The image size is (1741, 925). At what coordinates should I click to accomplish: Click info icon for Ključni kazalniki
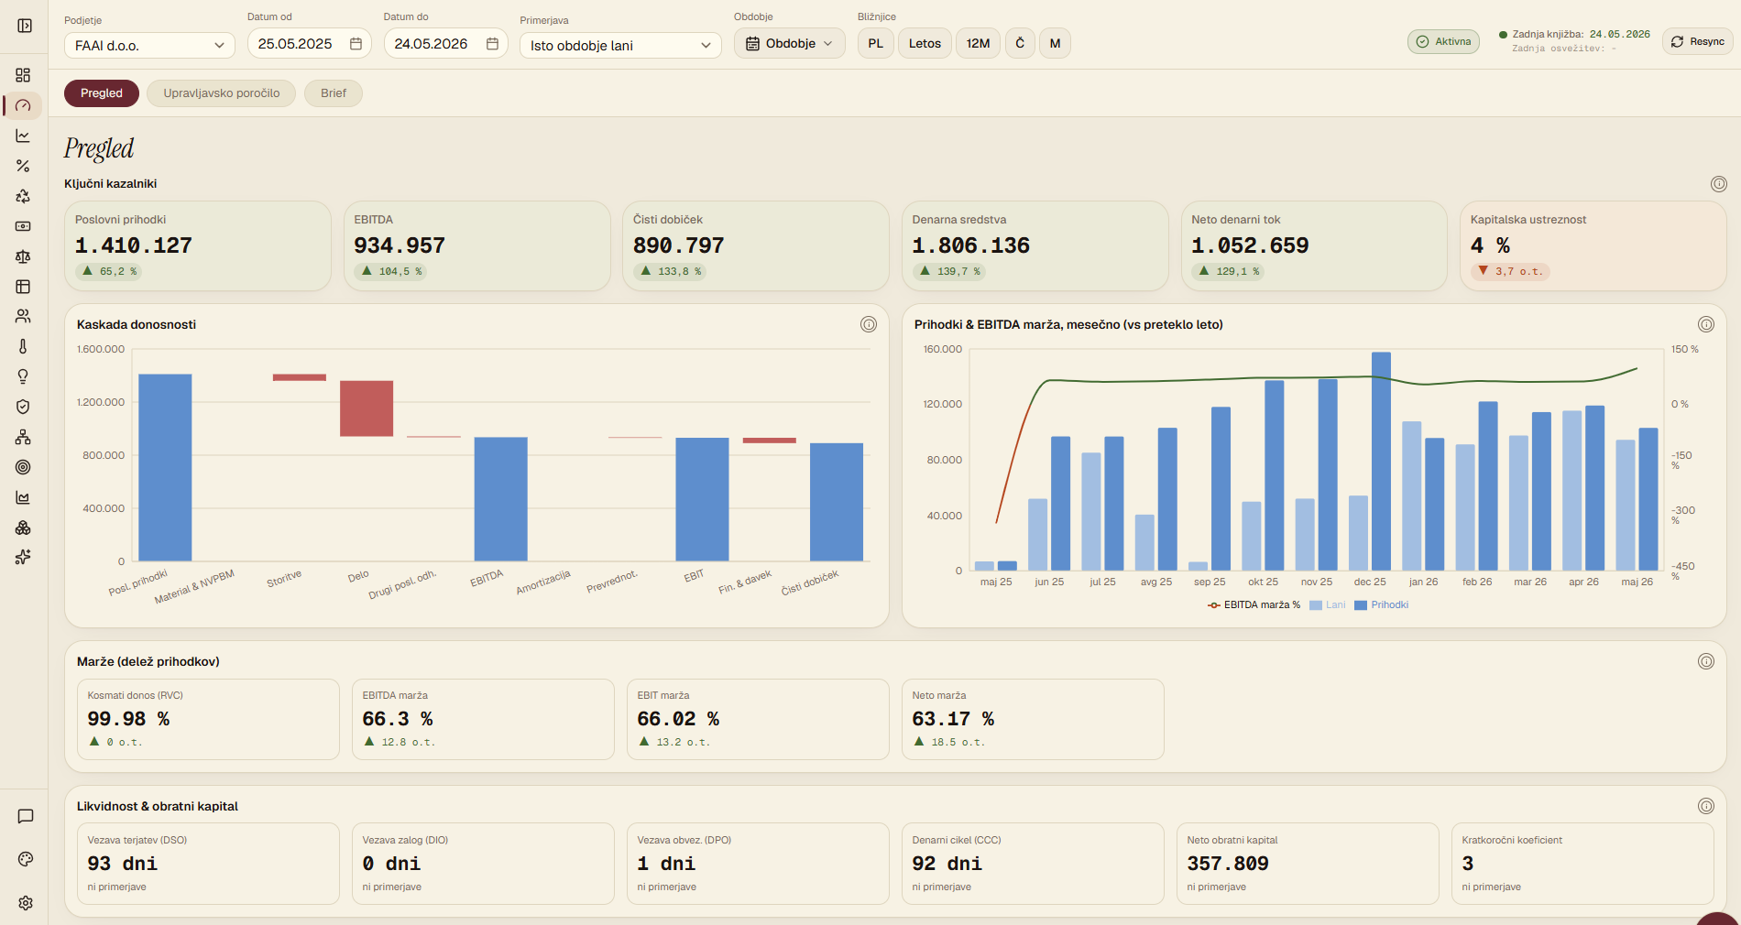click(x=1719, y=184)
